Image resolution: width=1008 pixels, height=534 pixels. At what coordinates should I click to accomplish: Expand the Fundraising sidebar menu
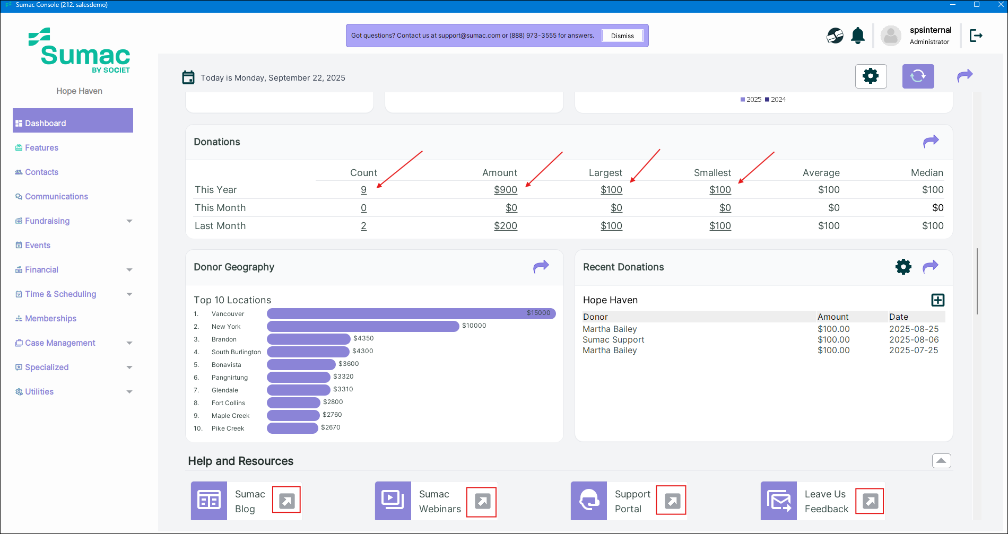coord(129,221)
